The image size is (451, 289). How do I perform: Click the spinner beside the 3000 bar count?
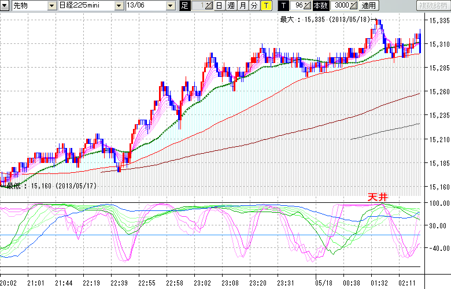(x=354, y=6)
